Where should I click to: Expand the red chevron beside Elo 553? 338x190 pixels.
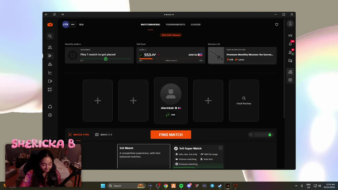point(158,55)
